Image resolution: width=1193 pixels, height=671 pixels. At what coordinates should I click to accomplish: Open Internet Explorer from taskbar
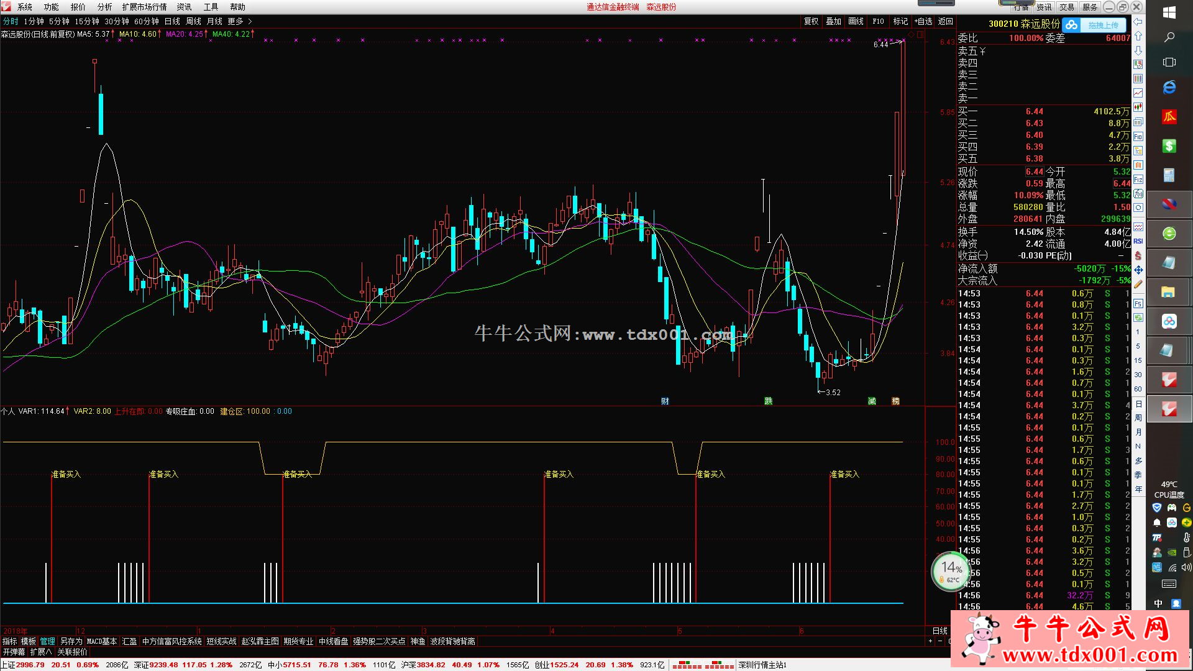tap(1169, 88)
